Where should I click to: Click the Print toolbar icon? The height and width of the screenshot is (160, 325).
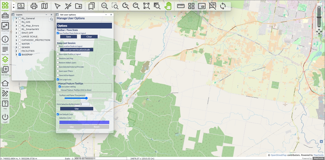coord(34,6)
